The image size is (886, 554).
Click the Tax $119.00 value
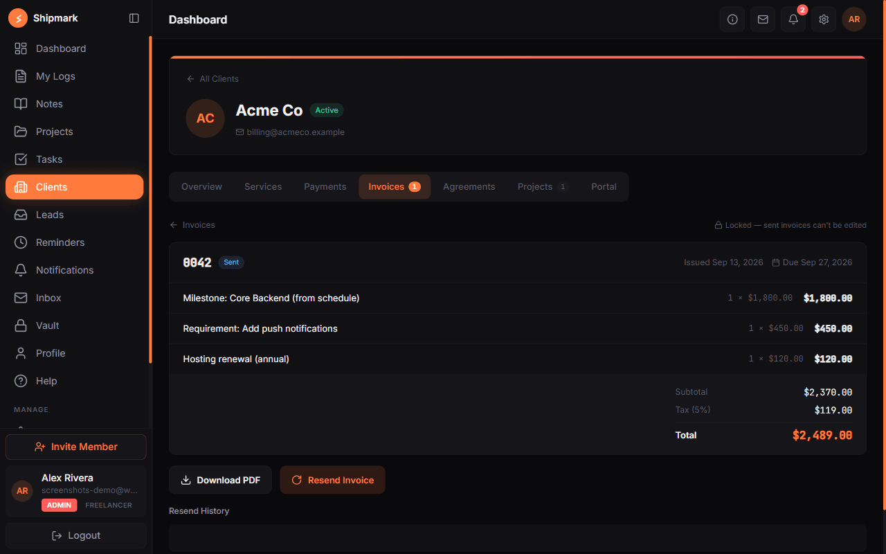click(x=833, y=410)
